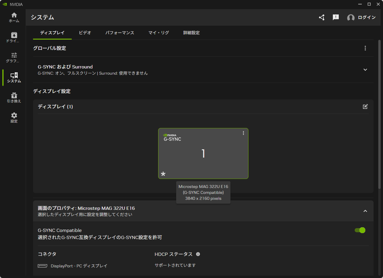Screen dimensions: 383x278
Task: Open the ホーム (Home) sidebar icon
Action: [14, 17]
